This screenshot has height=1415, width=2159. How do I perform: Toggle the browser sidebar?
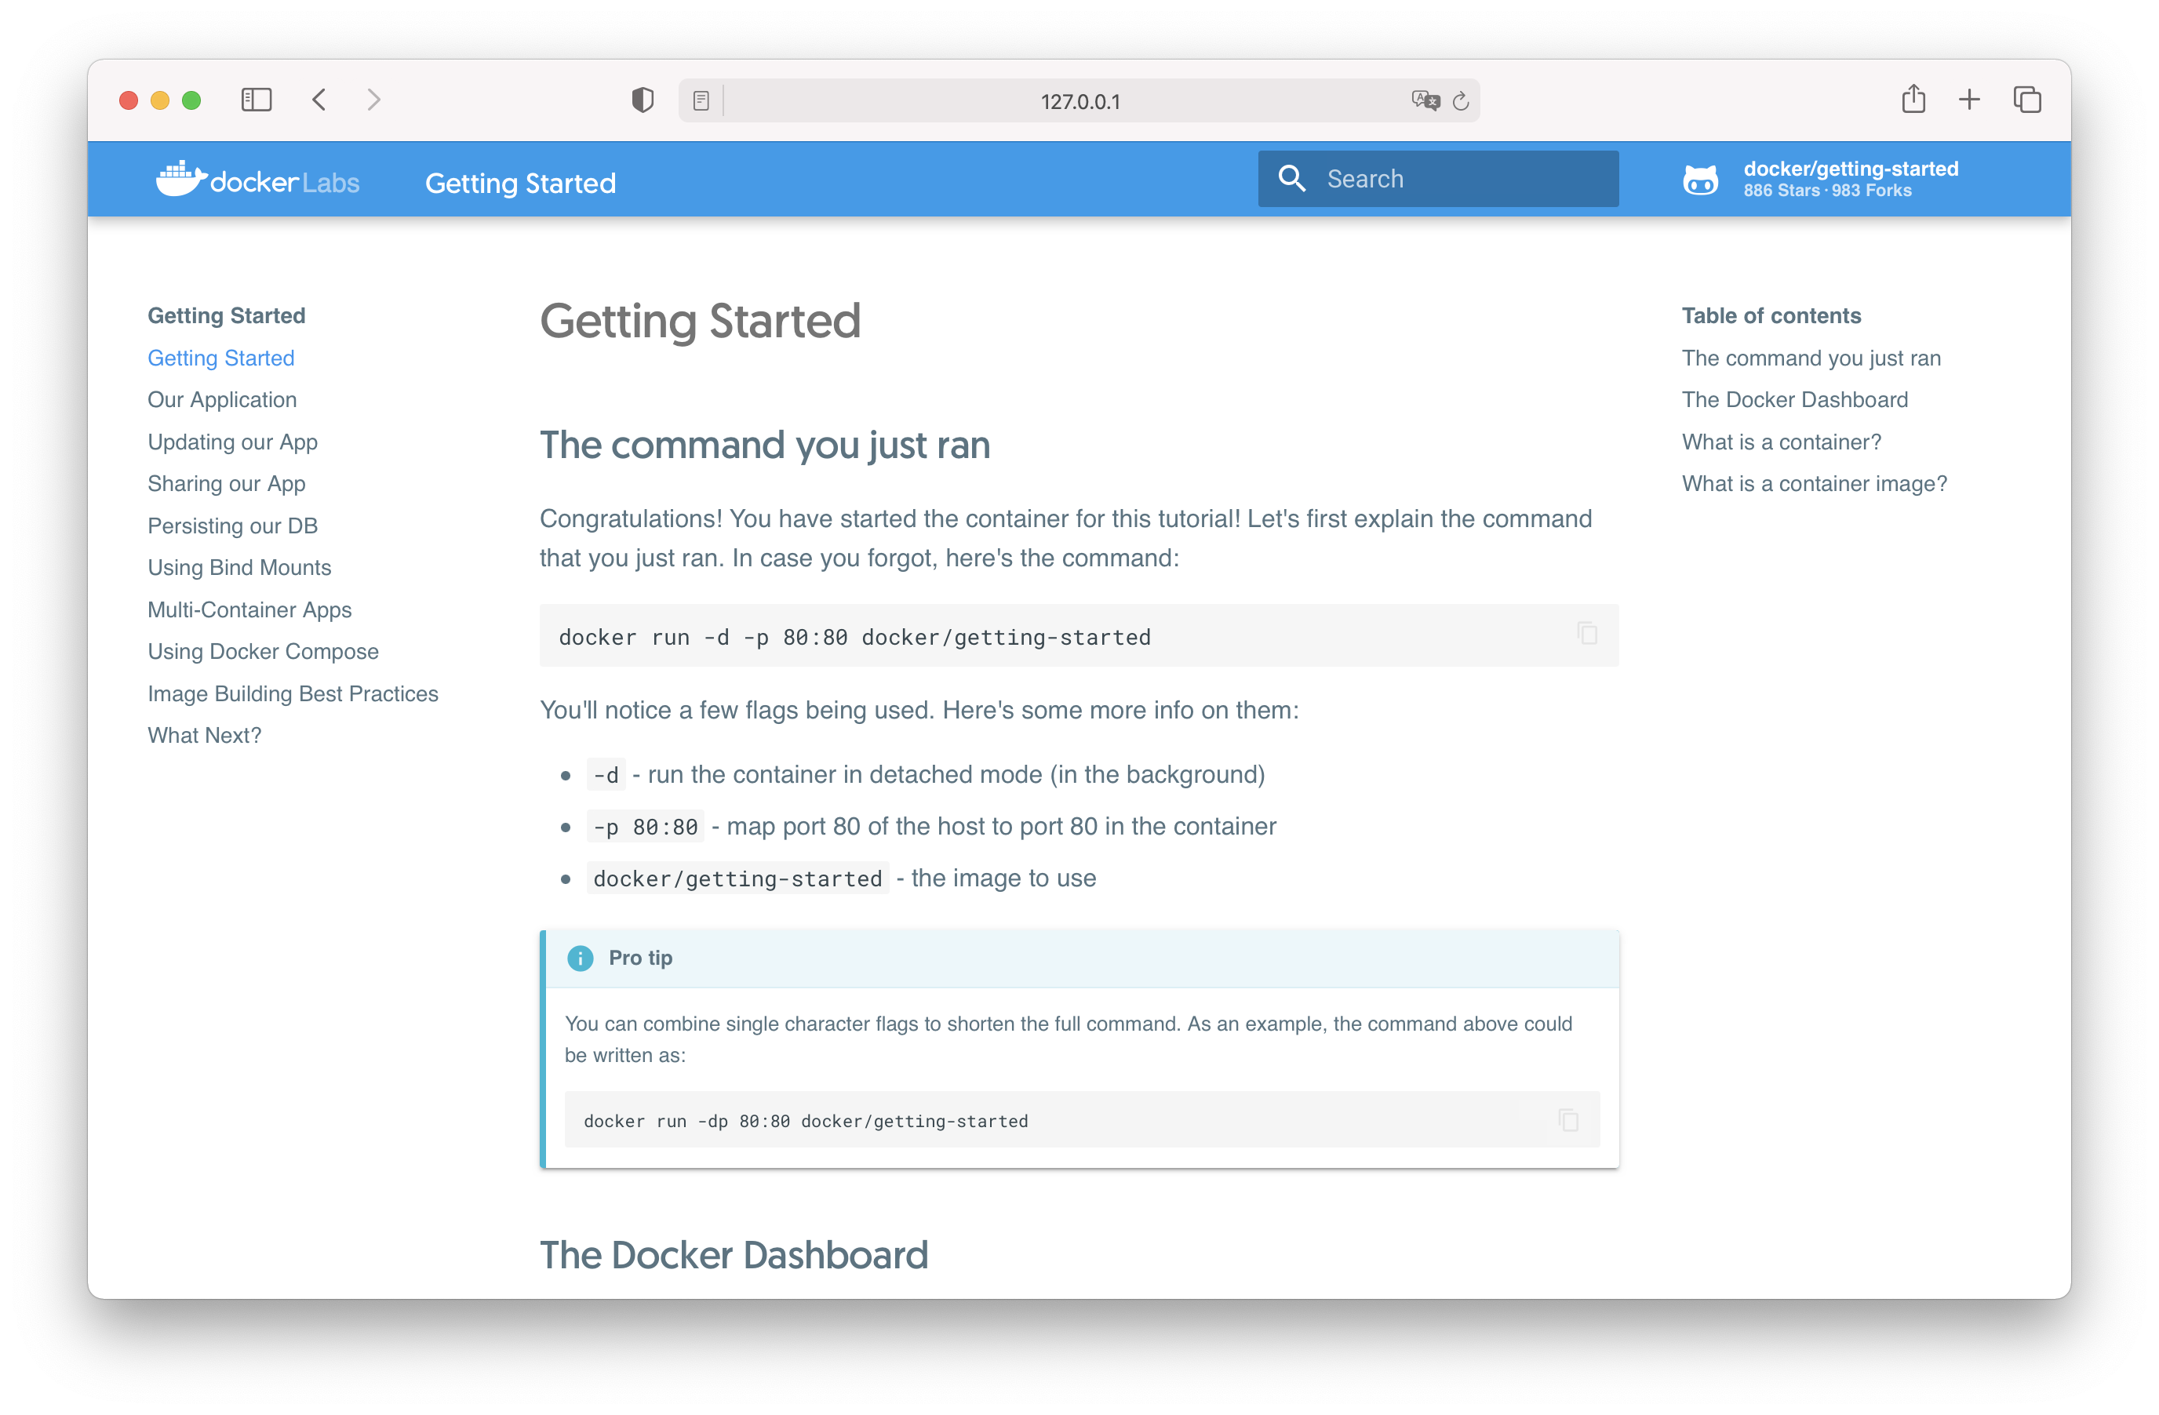click(x=257, y=100)
